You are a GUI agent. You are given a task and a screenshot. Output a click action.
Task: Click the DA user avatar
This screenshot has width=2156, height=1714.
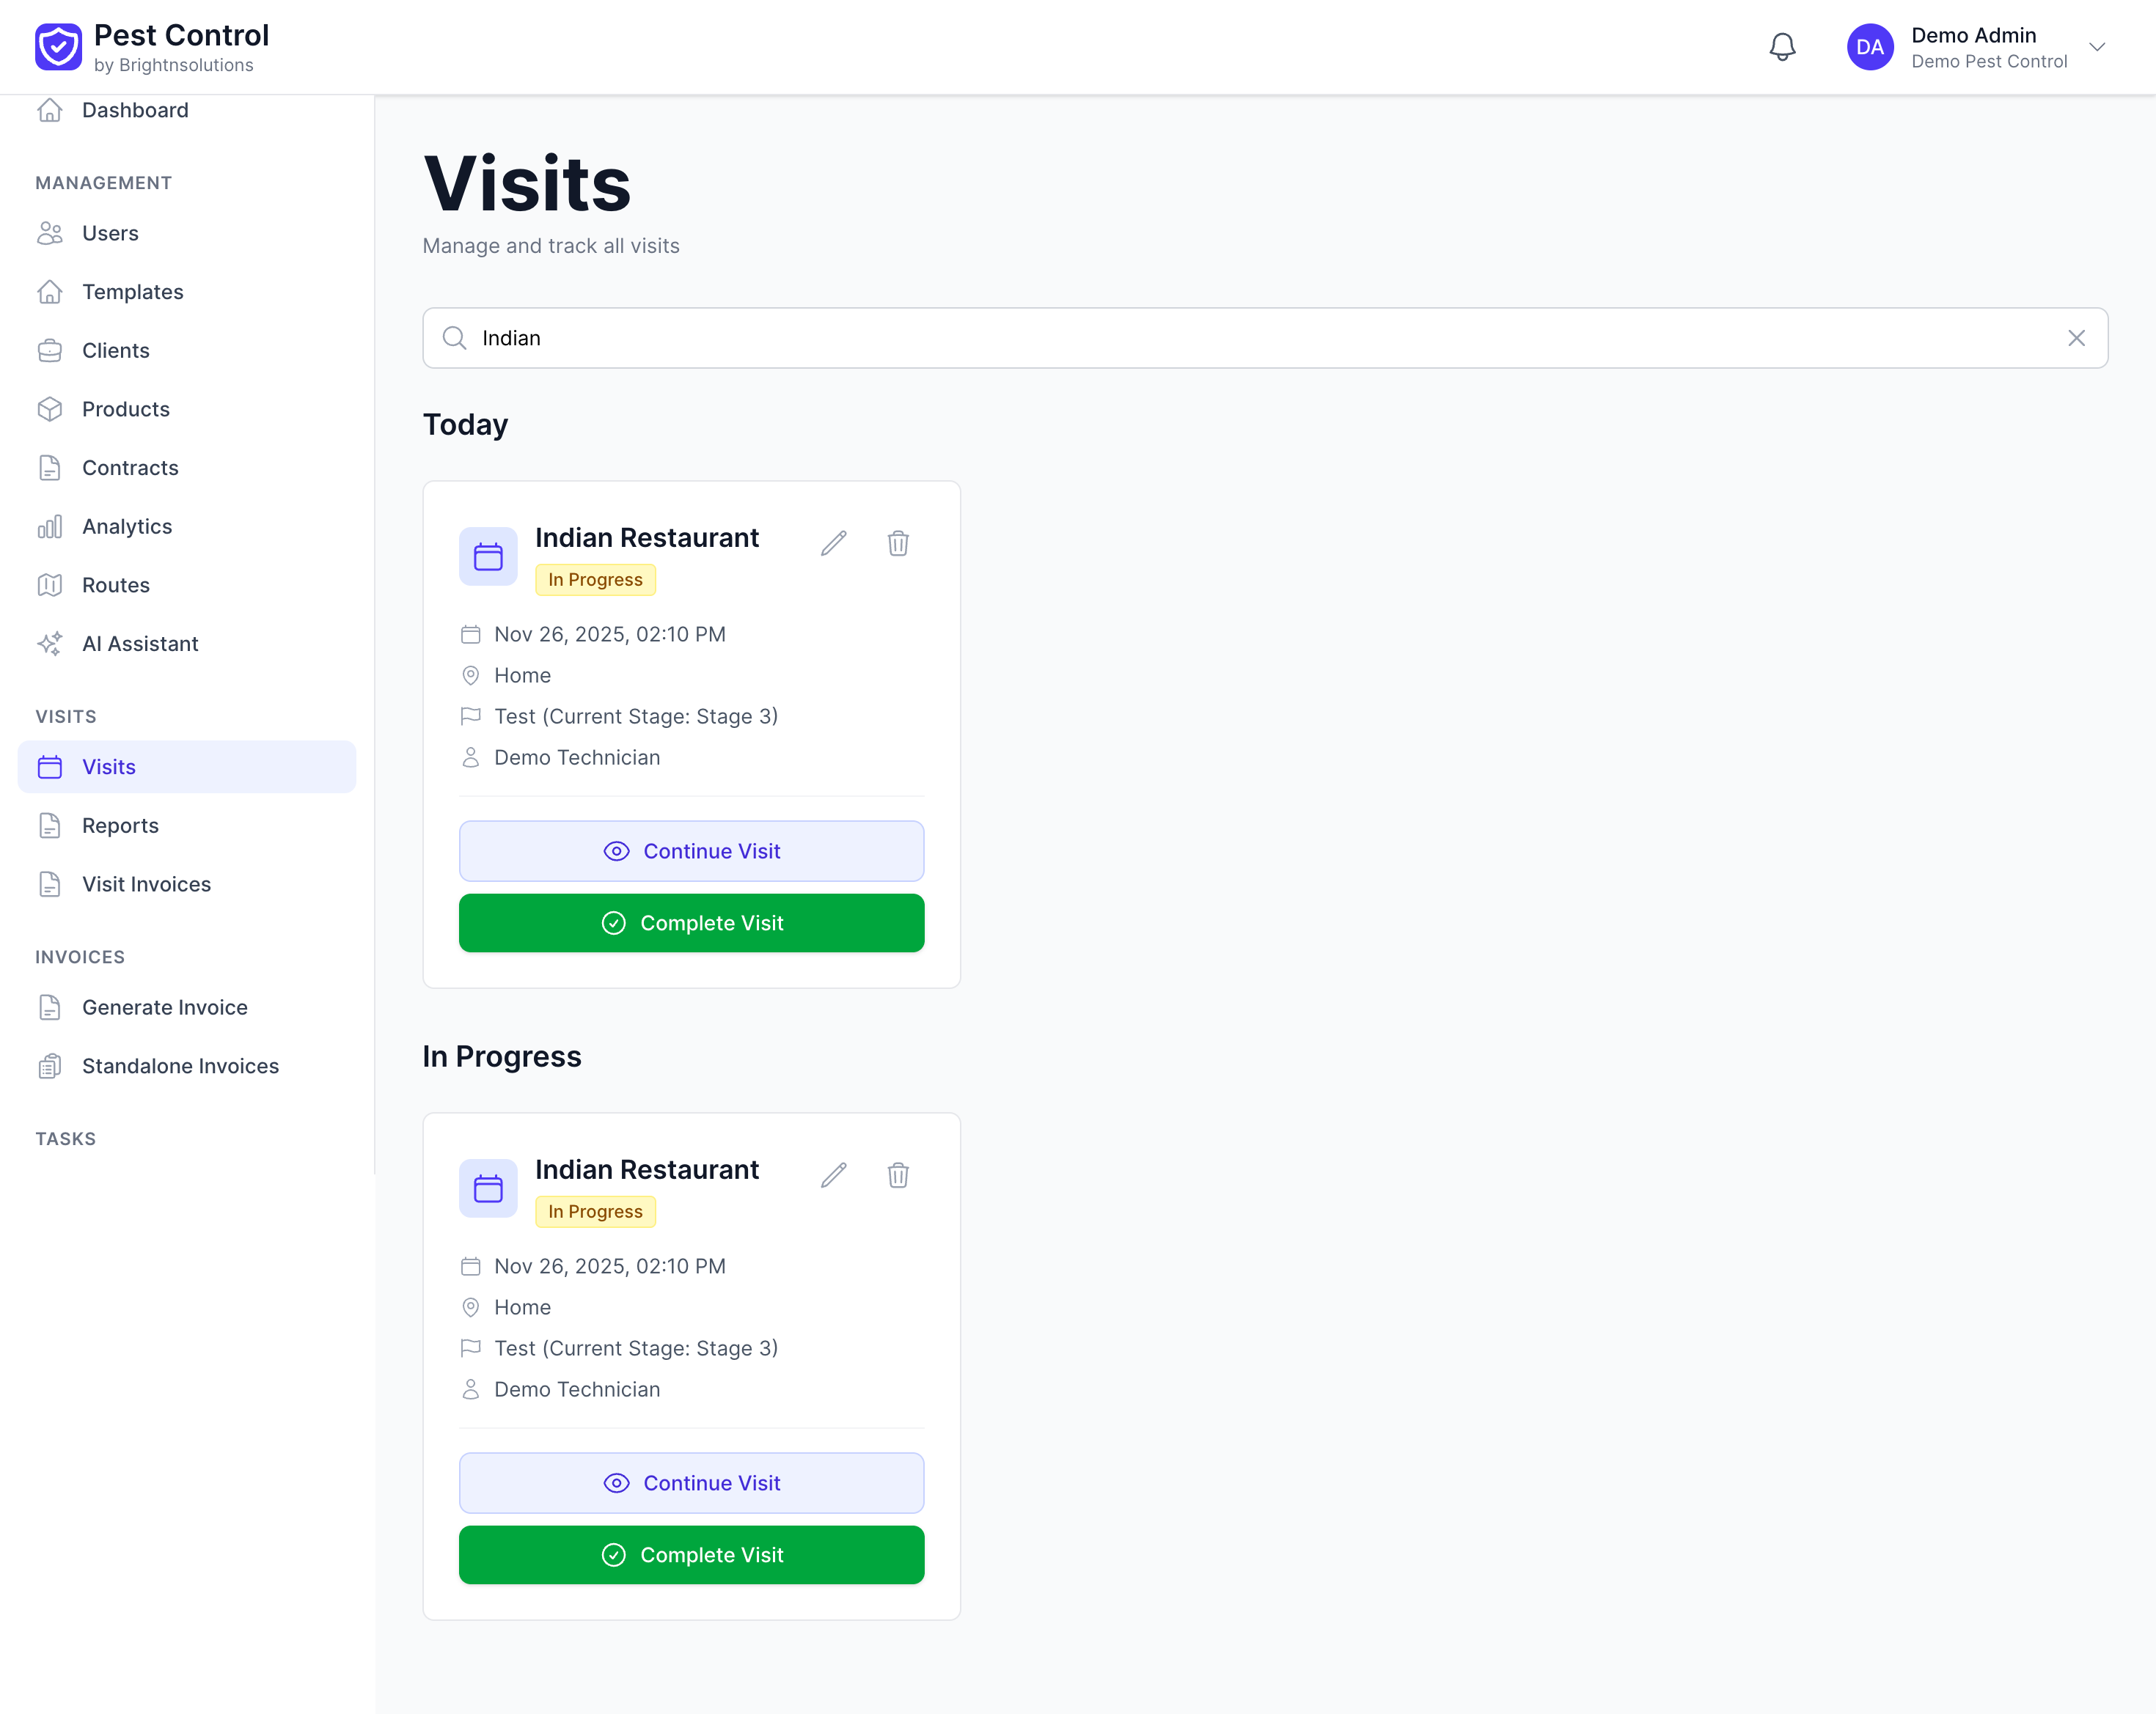pyautogui.click(x=1869, y=47)
